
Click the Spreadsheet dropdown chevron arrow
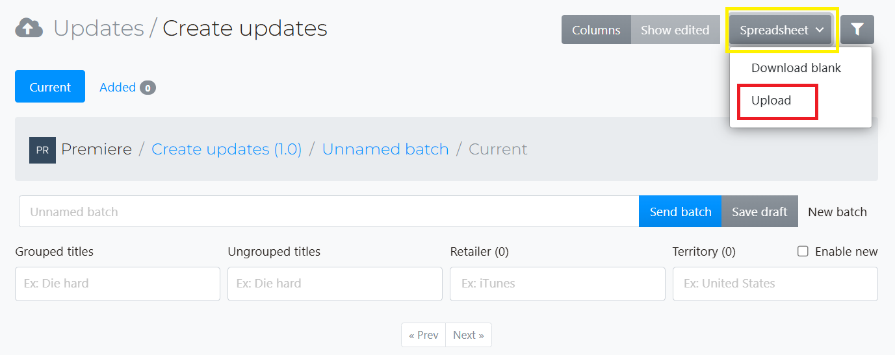820,30
